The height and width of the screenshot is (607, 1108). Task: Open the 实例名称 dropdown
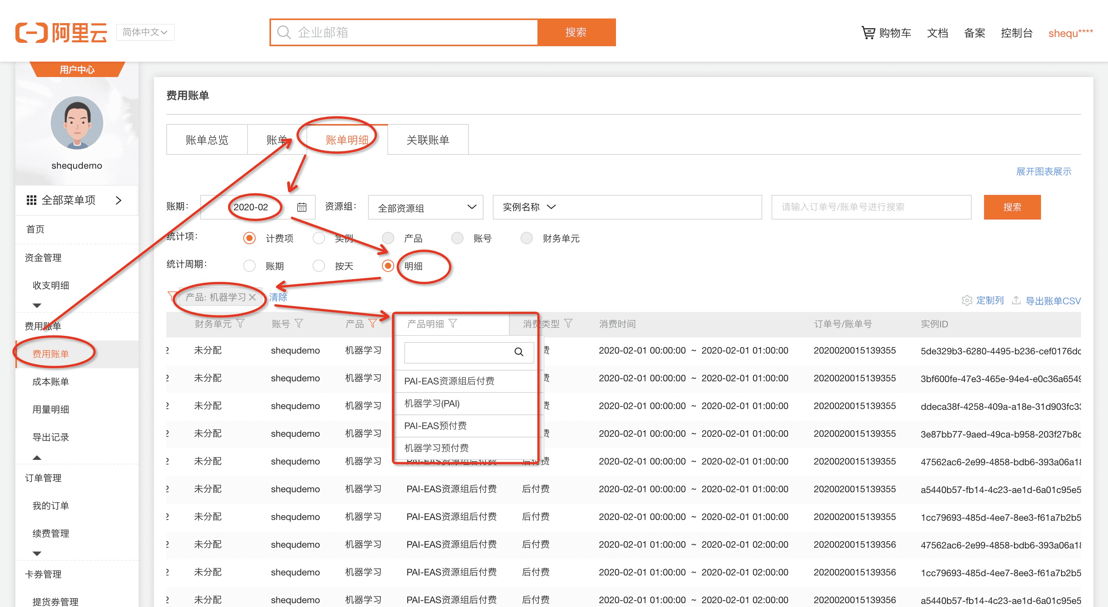[529, 207]
